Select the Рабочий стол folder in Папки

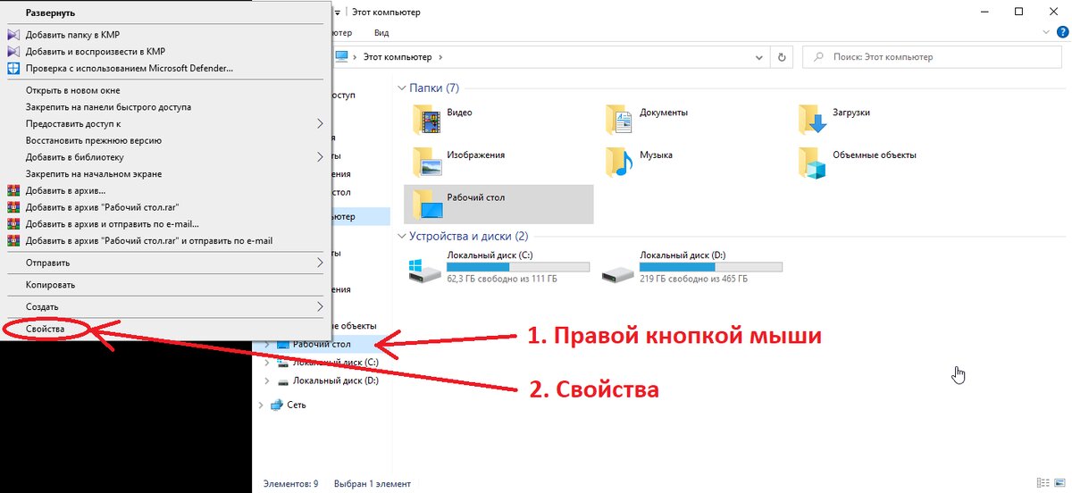pyautogui.click(x=498, y=204)
